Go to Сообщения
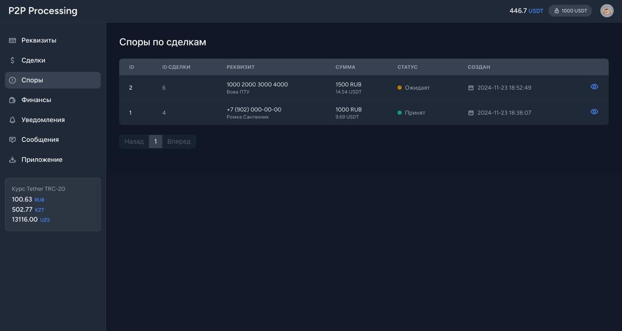Viewport: 622px width, 331px height. tap(53, 140)
